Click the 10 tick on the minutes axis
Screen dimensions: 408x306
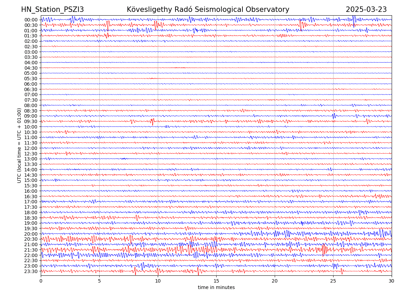coord(158,281)
